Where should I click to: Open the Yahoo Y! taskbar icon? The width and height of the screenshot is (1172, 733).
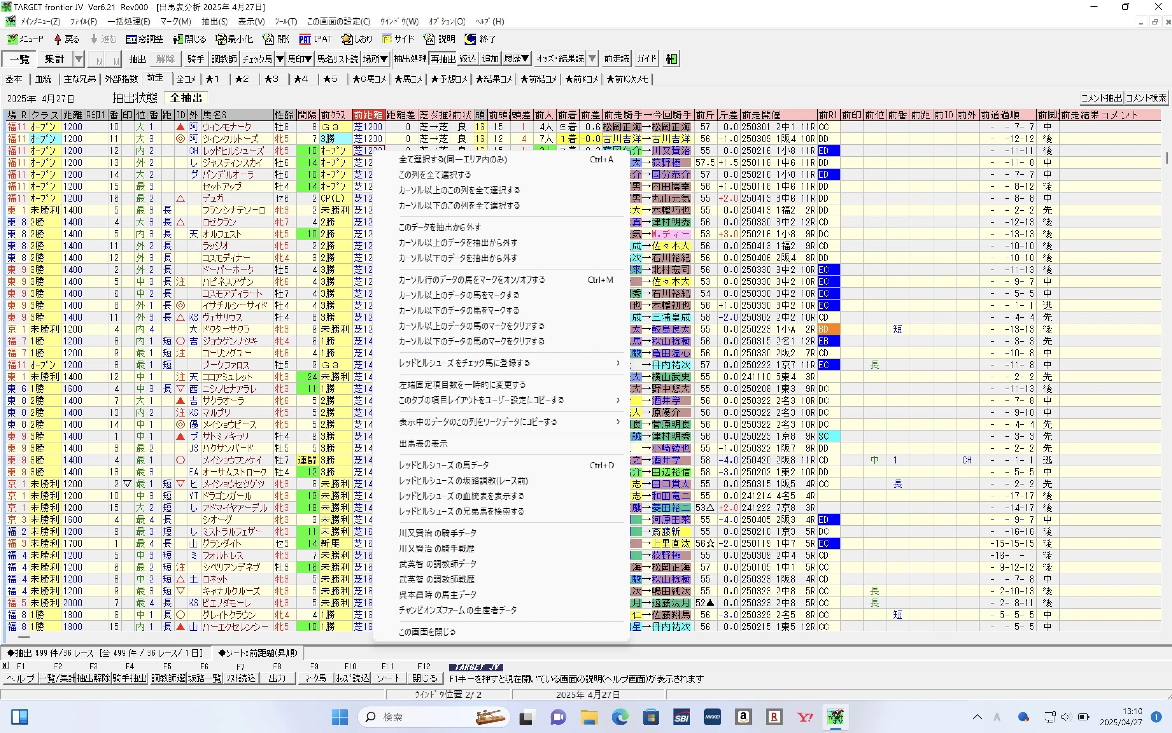coord(805,717)
